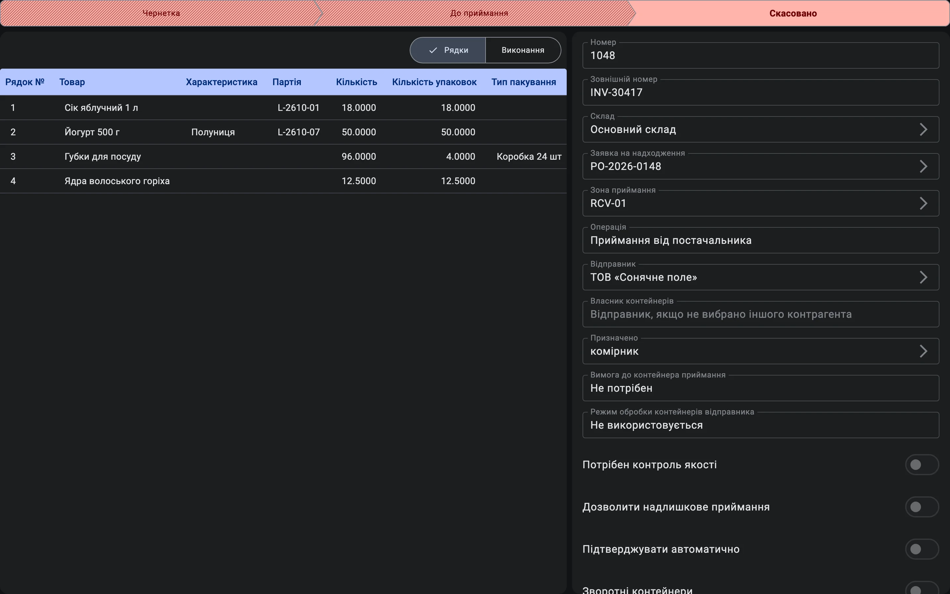Switch to the Виконання tab
The image size is (950, 594).
pyautogui.click(x=523, y=50)
